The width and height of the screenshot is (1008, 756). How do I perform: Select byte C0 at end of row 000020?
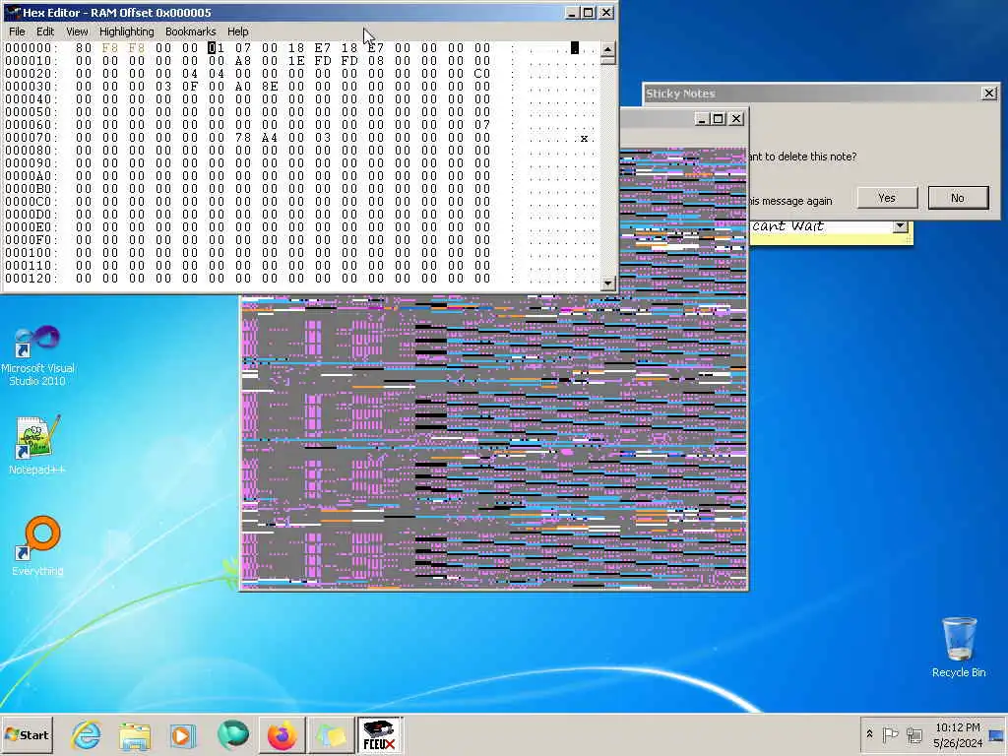(482, 74)
